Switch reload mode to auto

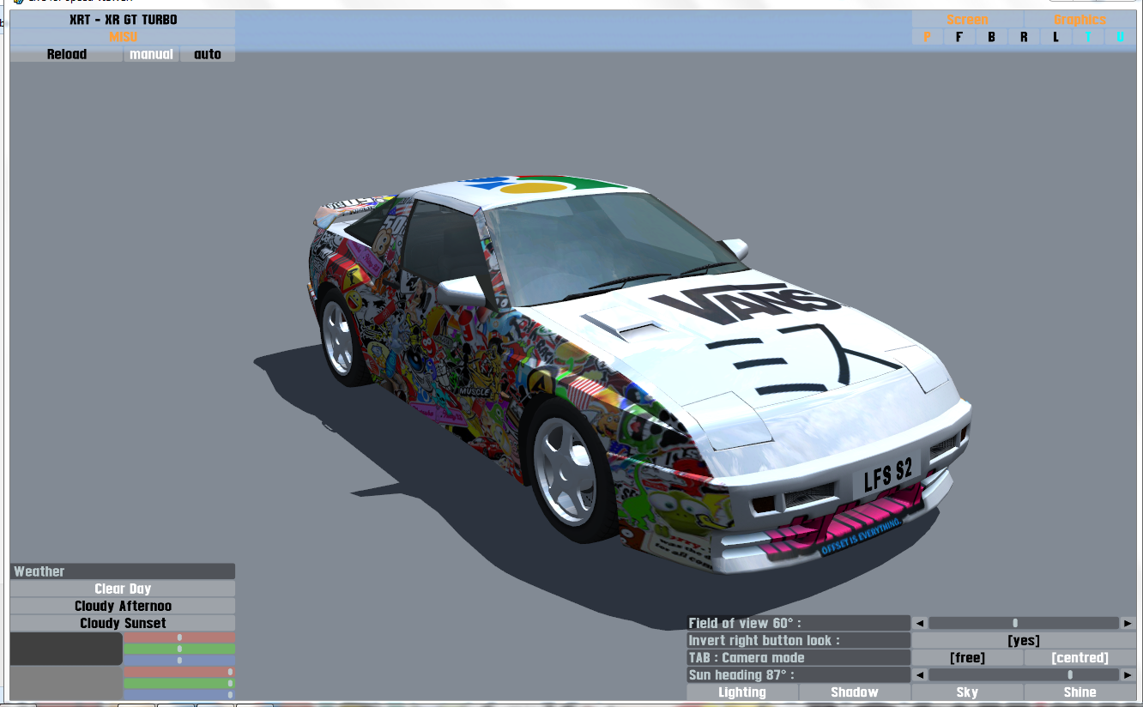coord(208,54)
